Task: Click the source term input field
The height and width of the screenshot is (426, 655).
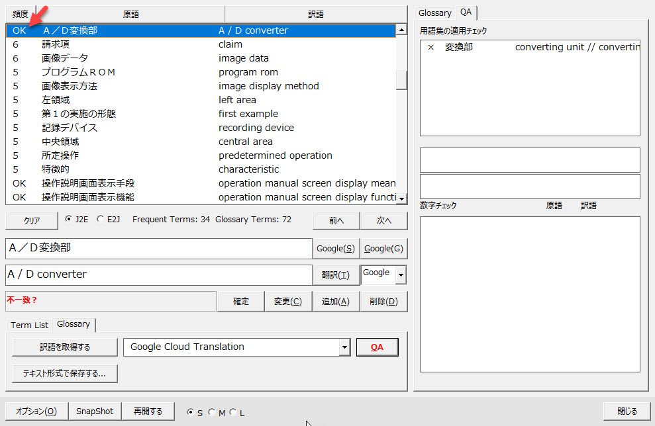Action: (x=158, y=249)
